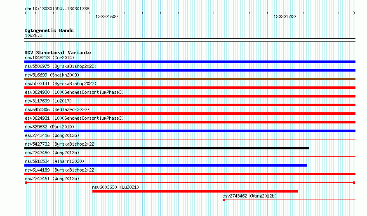Image resolution: width=367 pixels, height=216 pixels.
Task: Select the thin red line of esv2743462
Action: tap(290, 200)
